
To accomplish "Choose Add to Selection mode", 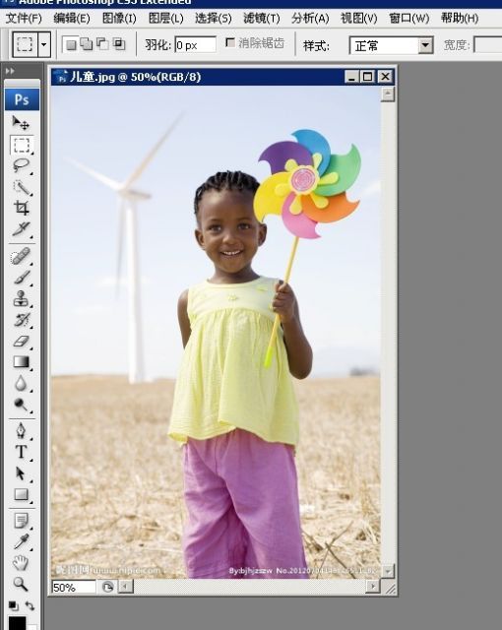I will (87, 43).
